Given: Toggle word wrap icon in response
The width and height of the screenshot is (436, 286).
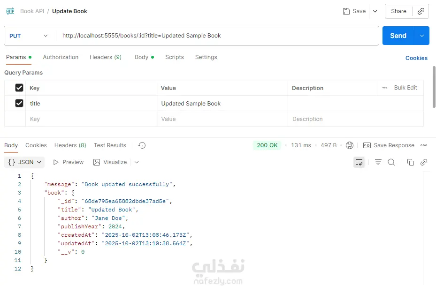Looking at the screenshot, I should (359, 162).
